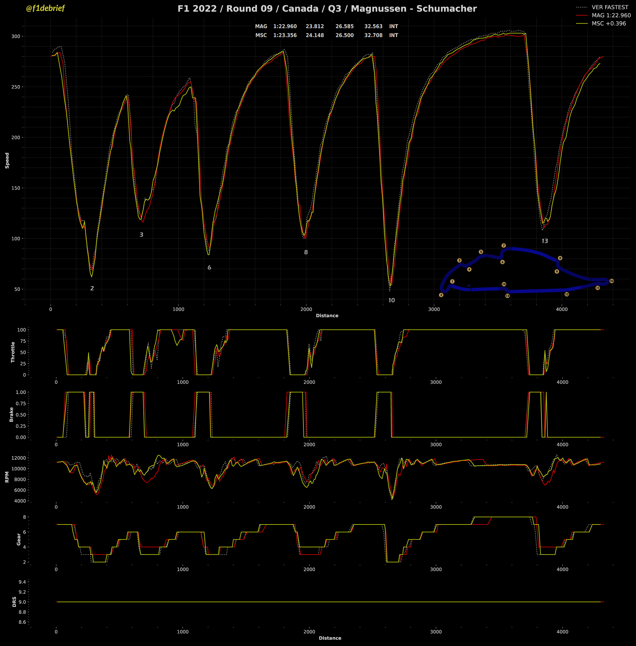Select MSC sector one time 24.148

(315, 35)
